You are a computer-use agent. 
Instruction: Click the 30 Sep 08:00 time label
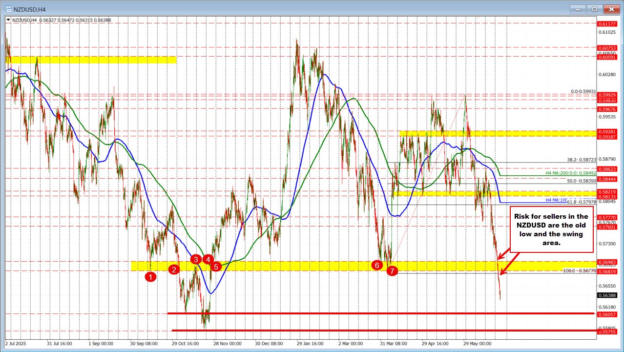(144, 344)
